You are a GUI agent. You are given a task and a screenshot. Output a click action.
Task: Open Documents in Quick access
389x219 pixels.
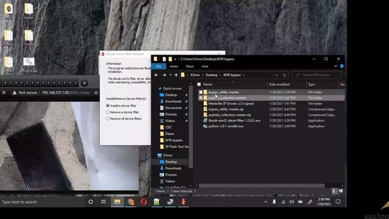coord(173,108)
